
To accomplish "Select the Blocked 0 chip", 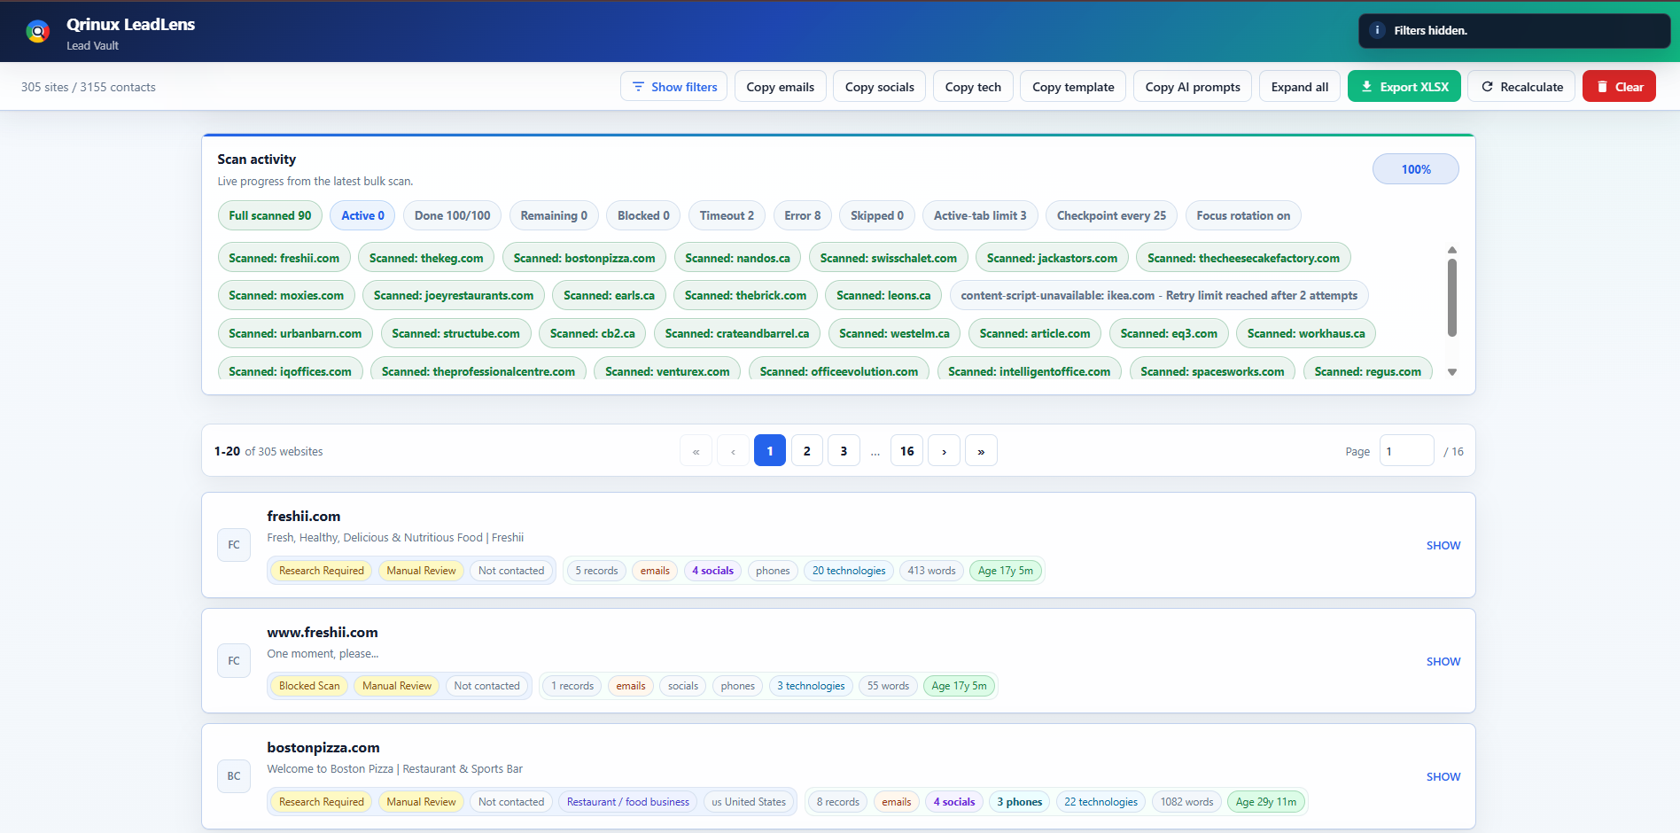I will pos(643,215).
